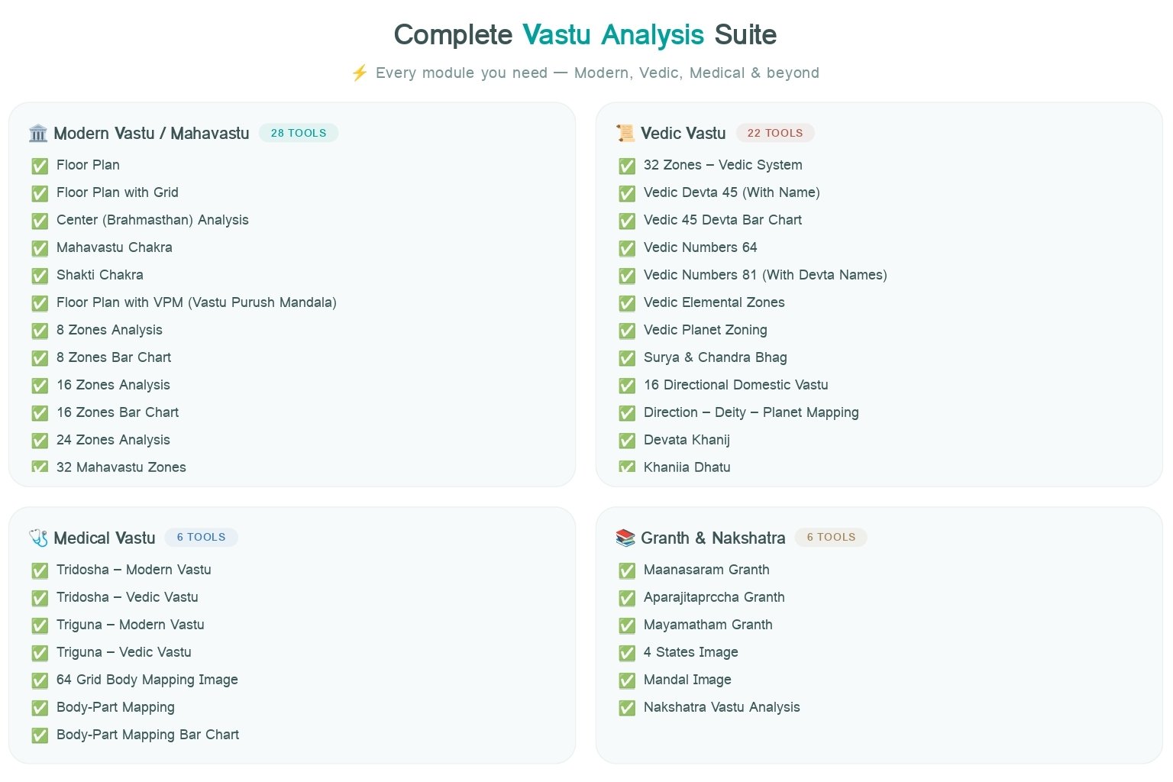Click the check icon beside Nakshatra Vastu Analysis
The height and width of the screenshot is (782, 1173).
click(627, 708)
